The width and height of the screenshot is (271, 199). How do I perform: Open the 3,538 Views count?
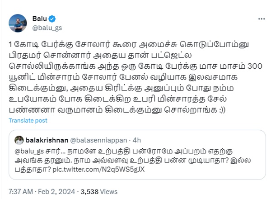click(91, 190)
